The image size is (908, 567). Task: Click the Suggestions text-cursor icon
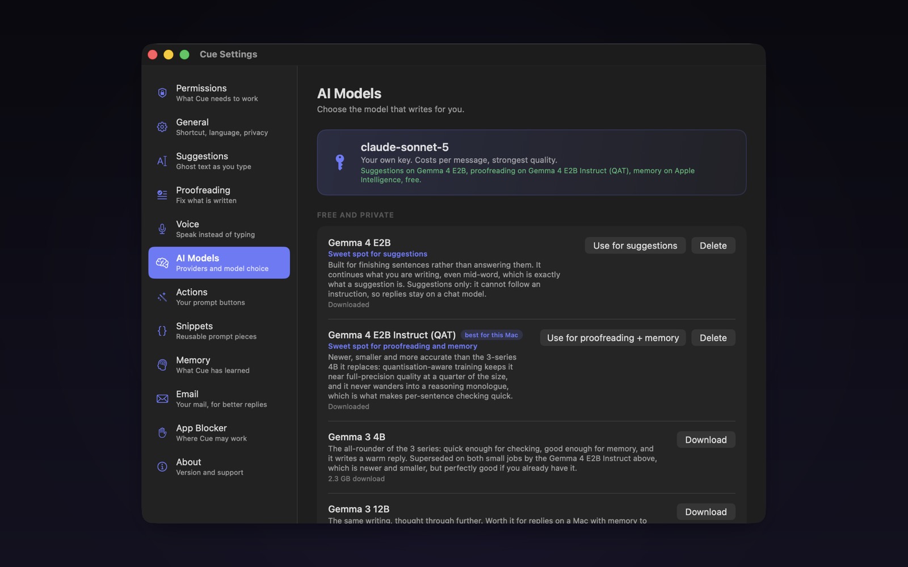tap(162, 161)
